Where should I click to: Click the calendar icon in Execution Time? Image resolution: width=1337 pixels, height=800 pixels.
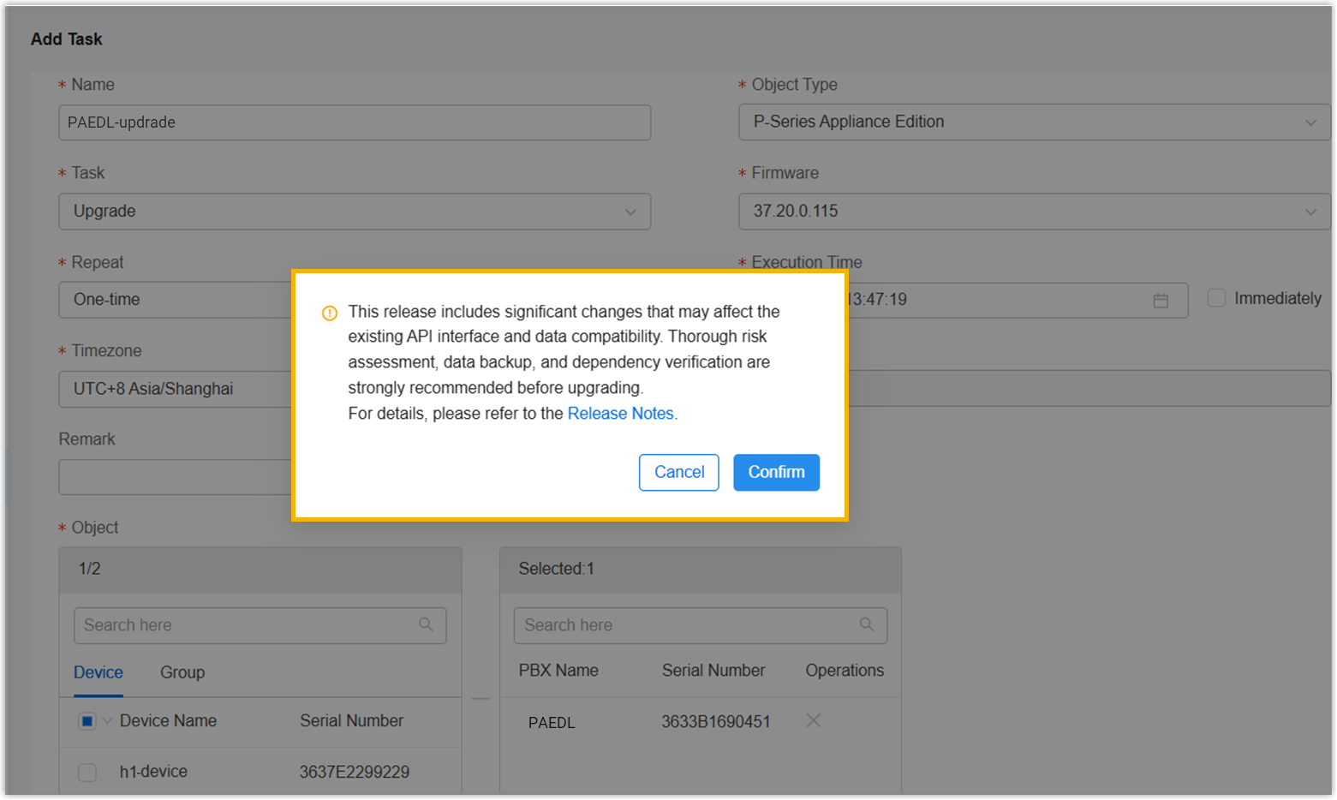1161,301
